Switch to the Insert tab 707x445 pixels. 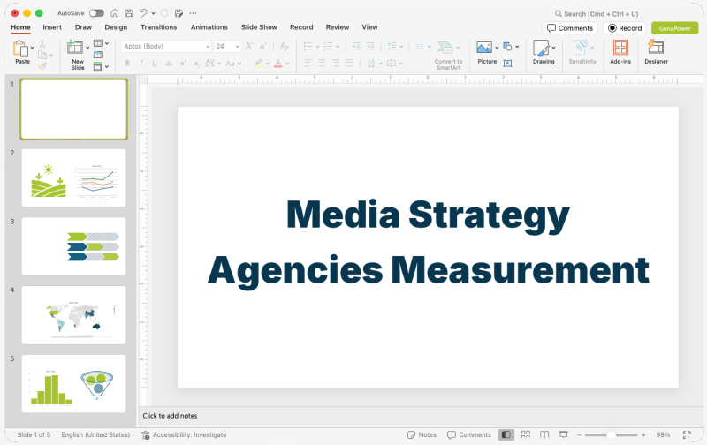pos(52,27)
